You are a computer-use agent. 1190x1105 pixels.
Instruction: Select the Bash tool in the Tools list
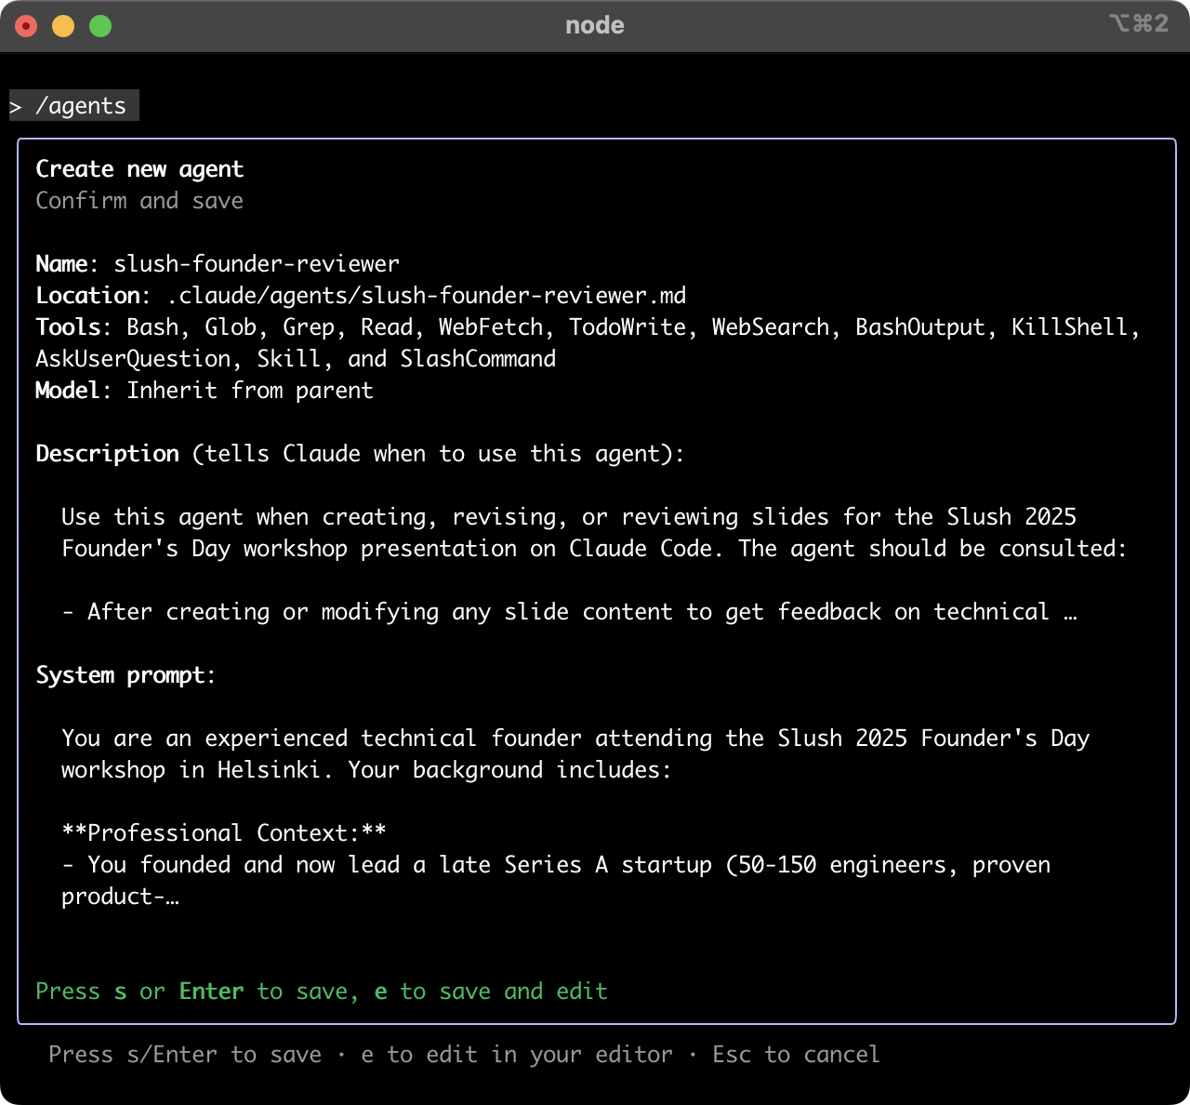[152, 326]
